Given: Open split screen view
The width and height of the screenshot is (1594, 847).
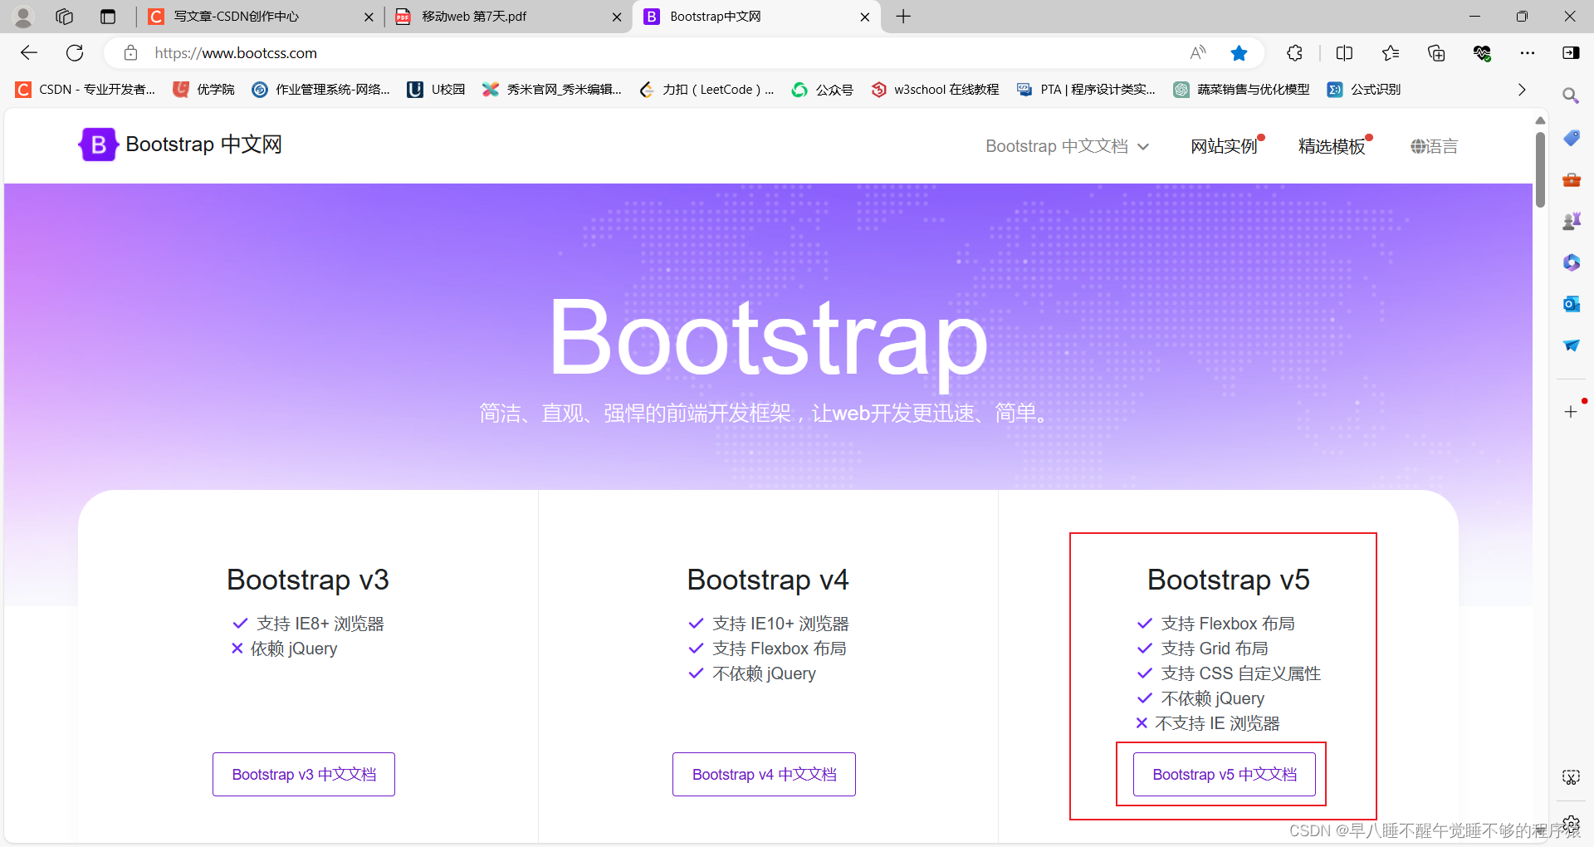Looking at the screenshot, I should coord(1345,52).
